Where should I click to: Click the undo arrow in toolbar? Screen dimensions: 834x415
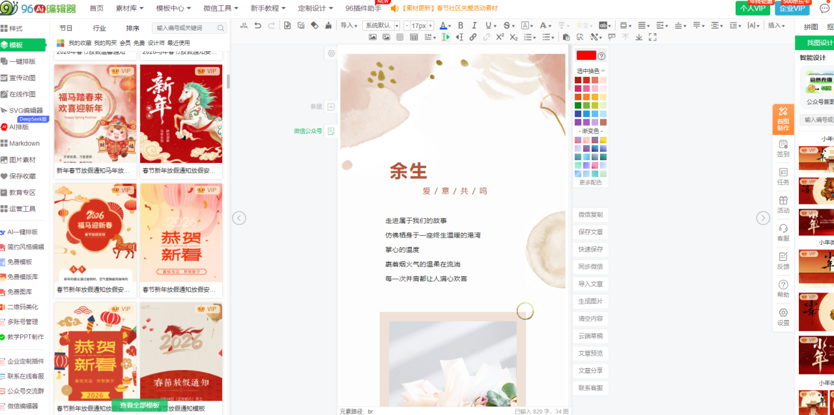257,25
